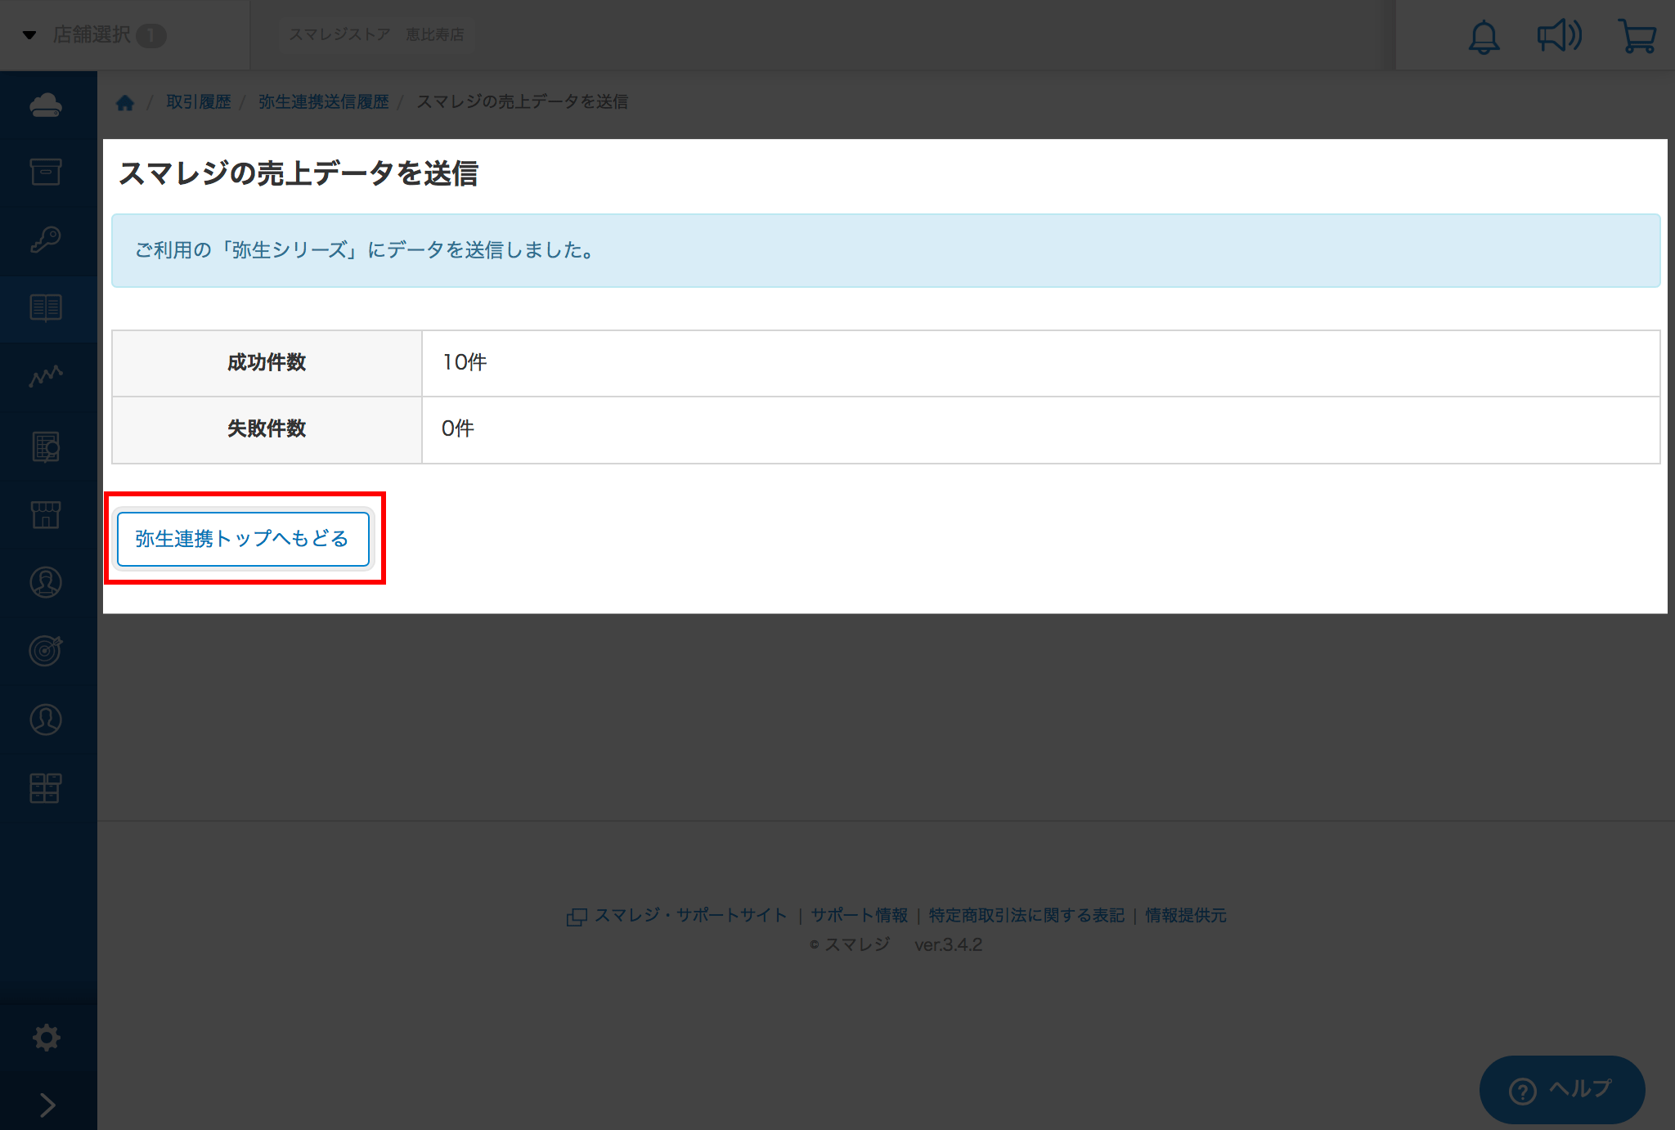Click the data sent confirmation message
The image size is (1675, 1130).
click(x=886, y=250)
